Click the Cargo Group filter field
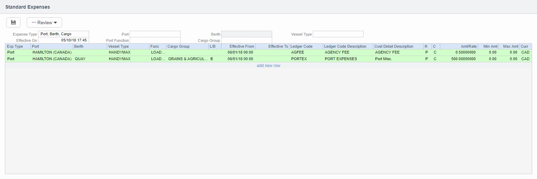Viewport: 537px width, 179px height. (x=246, y=40)
